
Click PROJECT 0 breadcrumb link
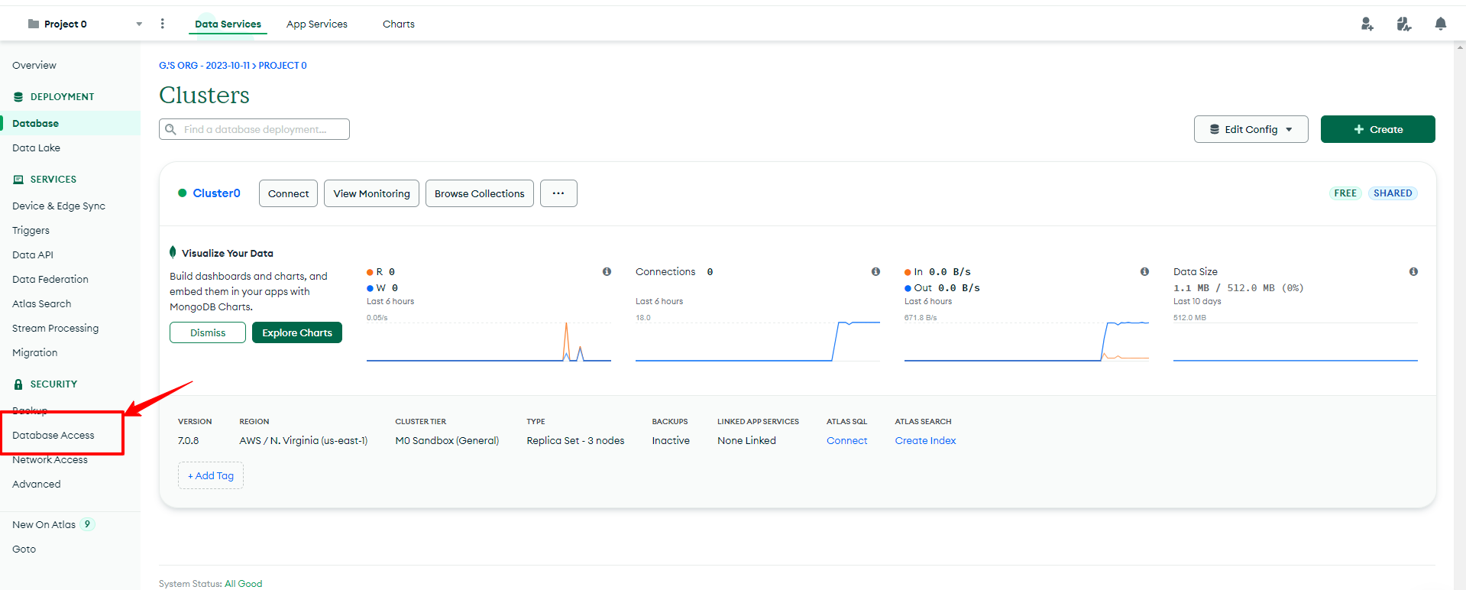pos(283,65)
